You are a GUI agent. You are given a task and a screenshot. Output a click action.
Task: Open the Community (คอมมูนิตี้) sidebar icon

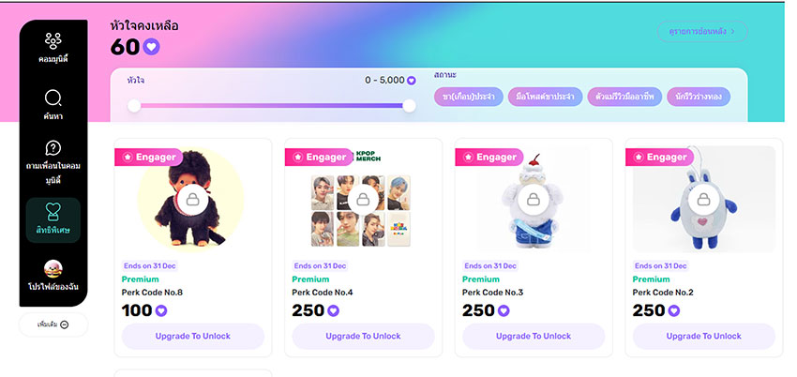pyautogui.click(x=53, y=41)
